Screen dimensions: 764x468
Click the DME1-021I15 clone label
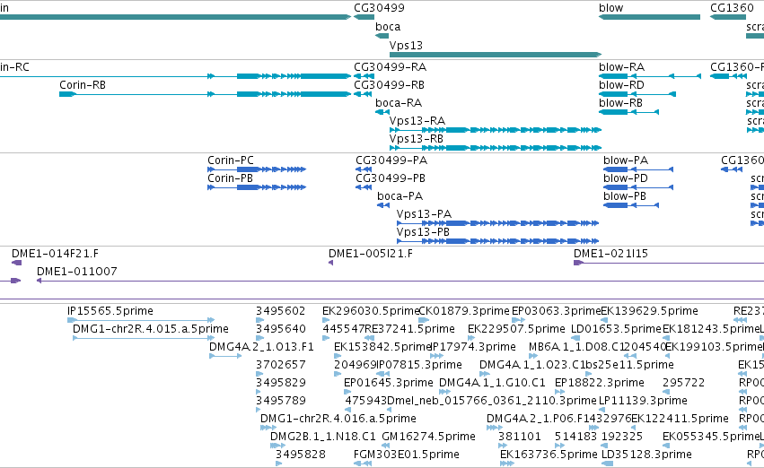(x=610, y=254)
